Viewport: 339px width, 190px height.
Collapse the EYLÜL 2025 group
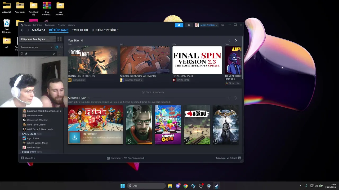coord(21,152)
